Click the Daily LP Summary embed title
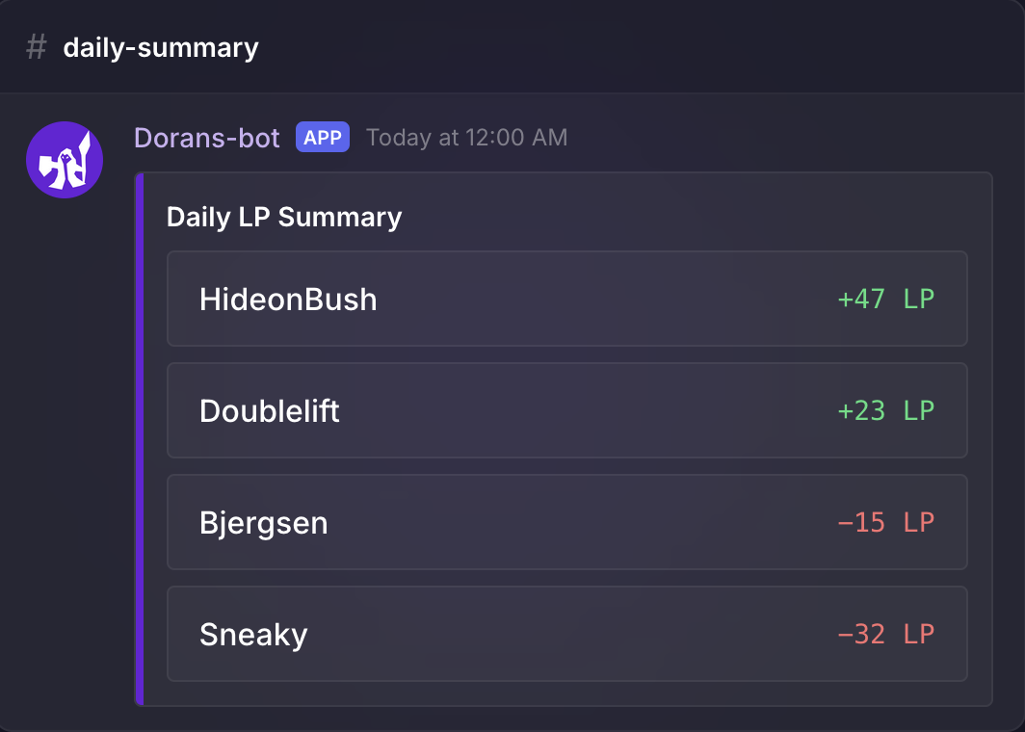Screen dimensions: 1025x732 click(284, 217)
